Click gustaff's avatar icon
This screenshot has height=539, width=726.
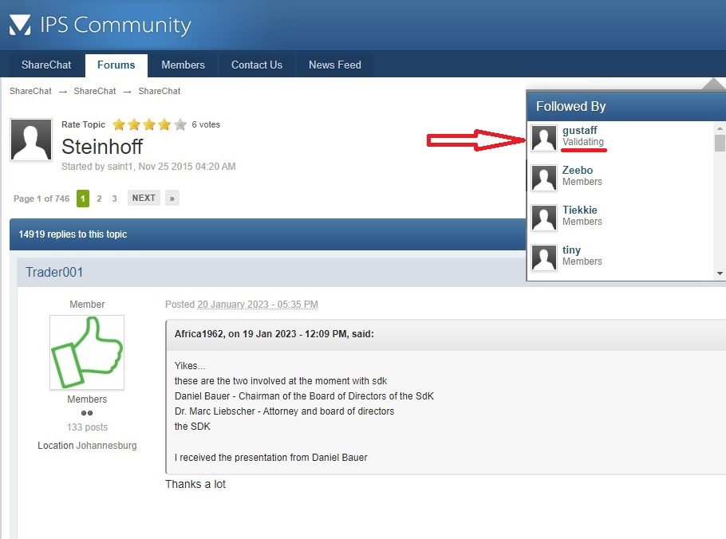543,138
